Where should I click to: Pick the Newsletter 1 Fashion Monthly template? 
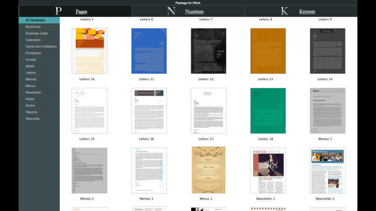(x=268, y=171)
